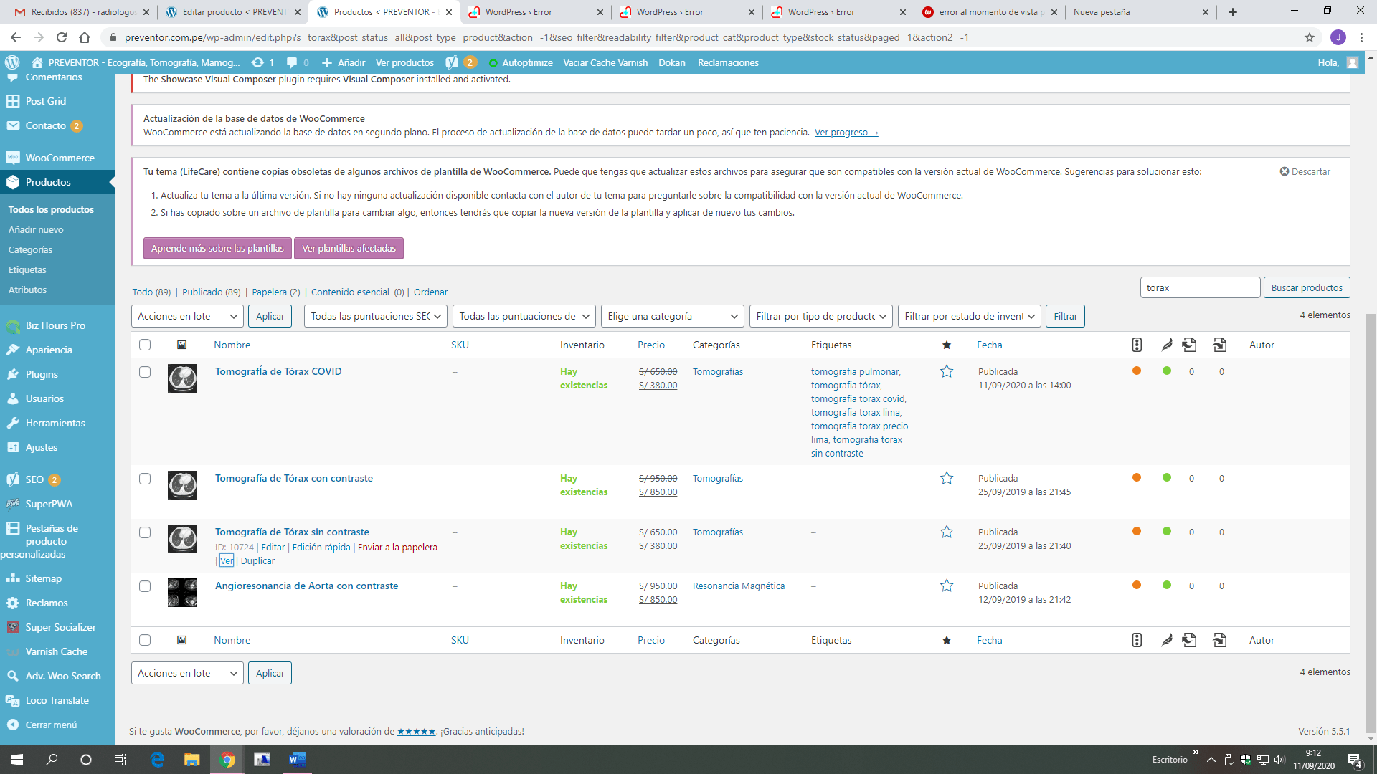Viewport: 1377px width, 774px height.
Task: Check the select-all box in table footer
Action: pos(145,640)
